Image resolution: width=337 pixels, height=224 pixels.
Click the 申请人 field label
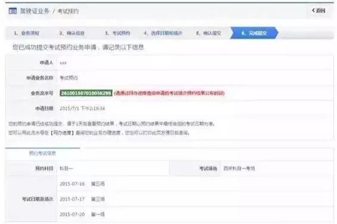(x=47, y=63)
